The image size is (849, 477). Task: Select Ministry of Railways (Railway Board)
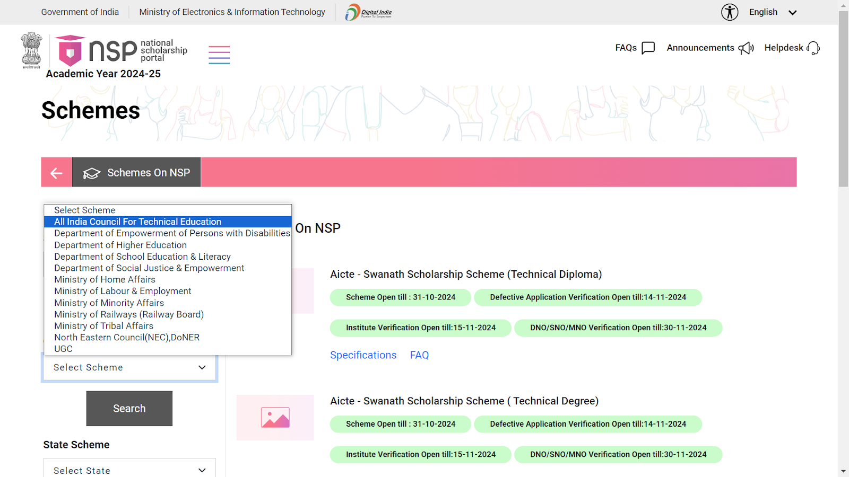pyautogui.click(x=168, y=314)
